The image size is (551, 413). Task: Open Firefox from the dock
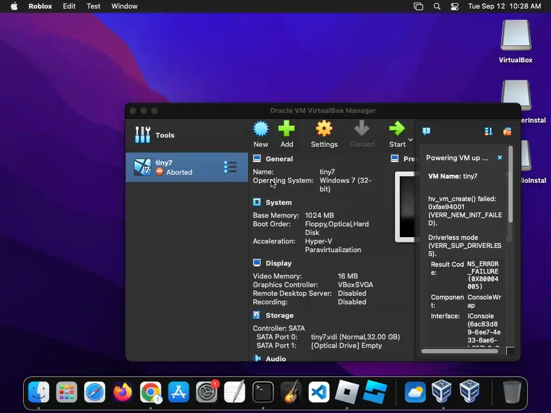coord(123,391)
